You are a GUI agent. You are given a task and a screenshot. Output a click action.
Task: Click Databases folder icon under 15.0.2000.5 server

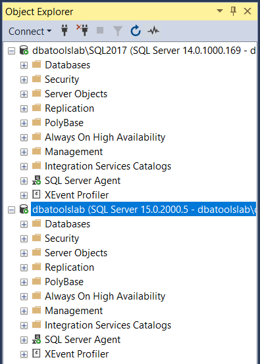tap(36, 223)
